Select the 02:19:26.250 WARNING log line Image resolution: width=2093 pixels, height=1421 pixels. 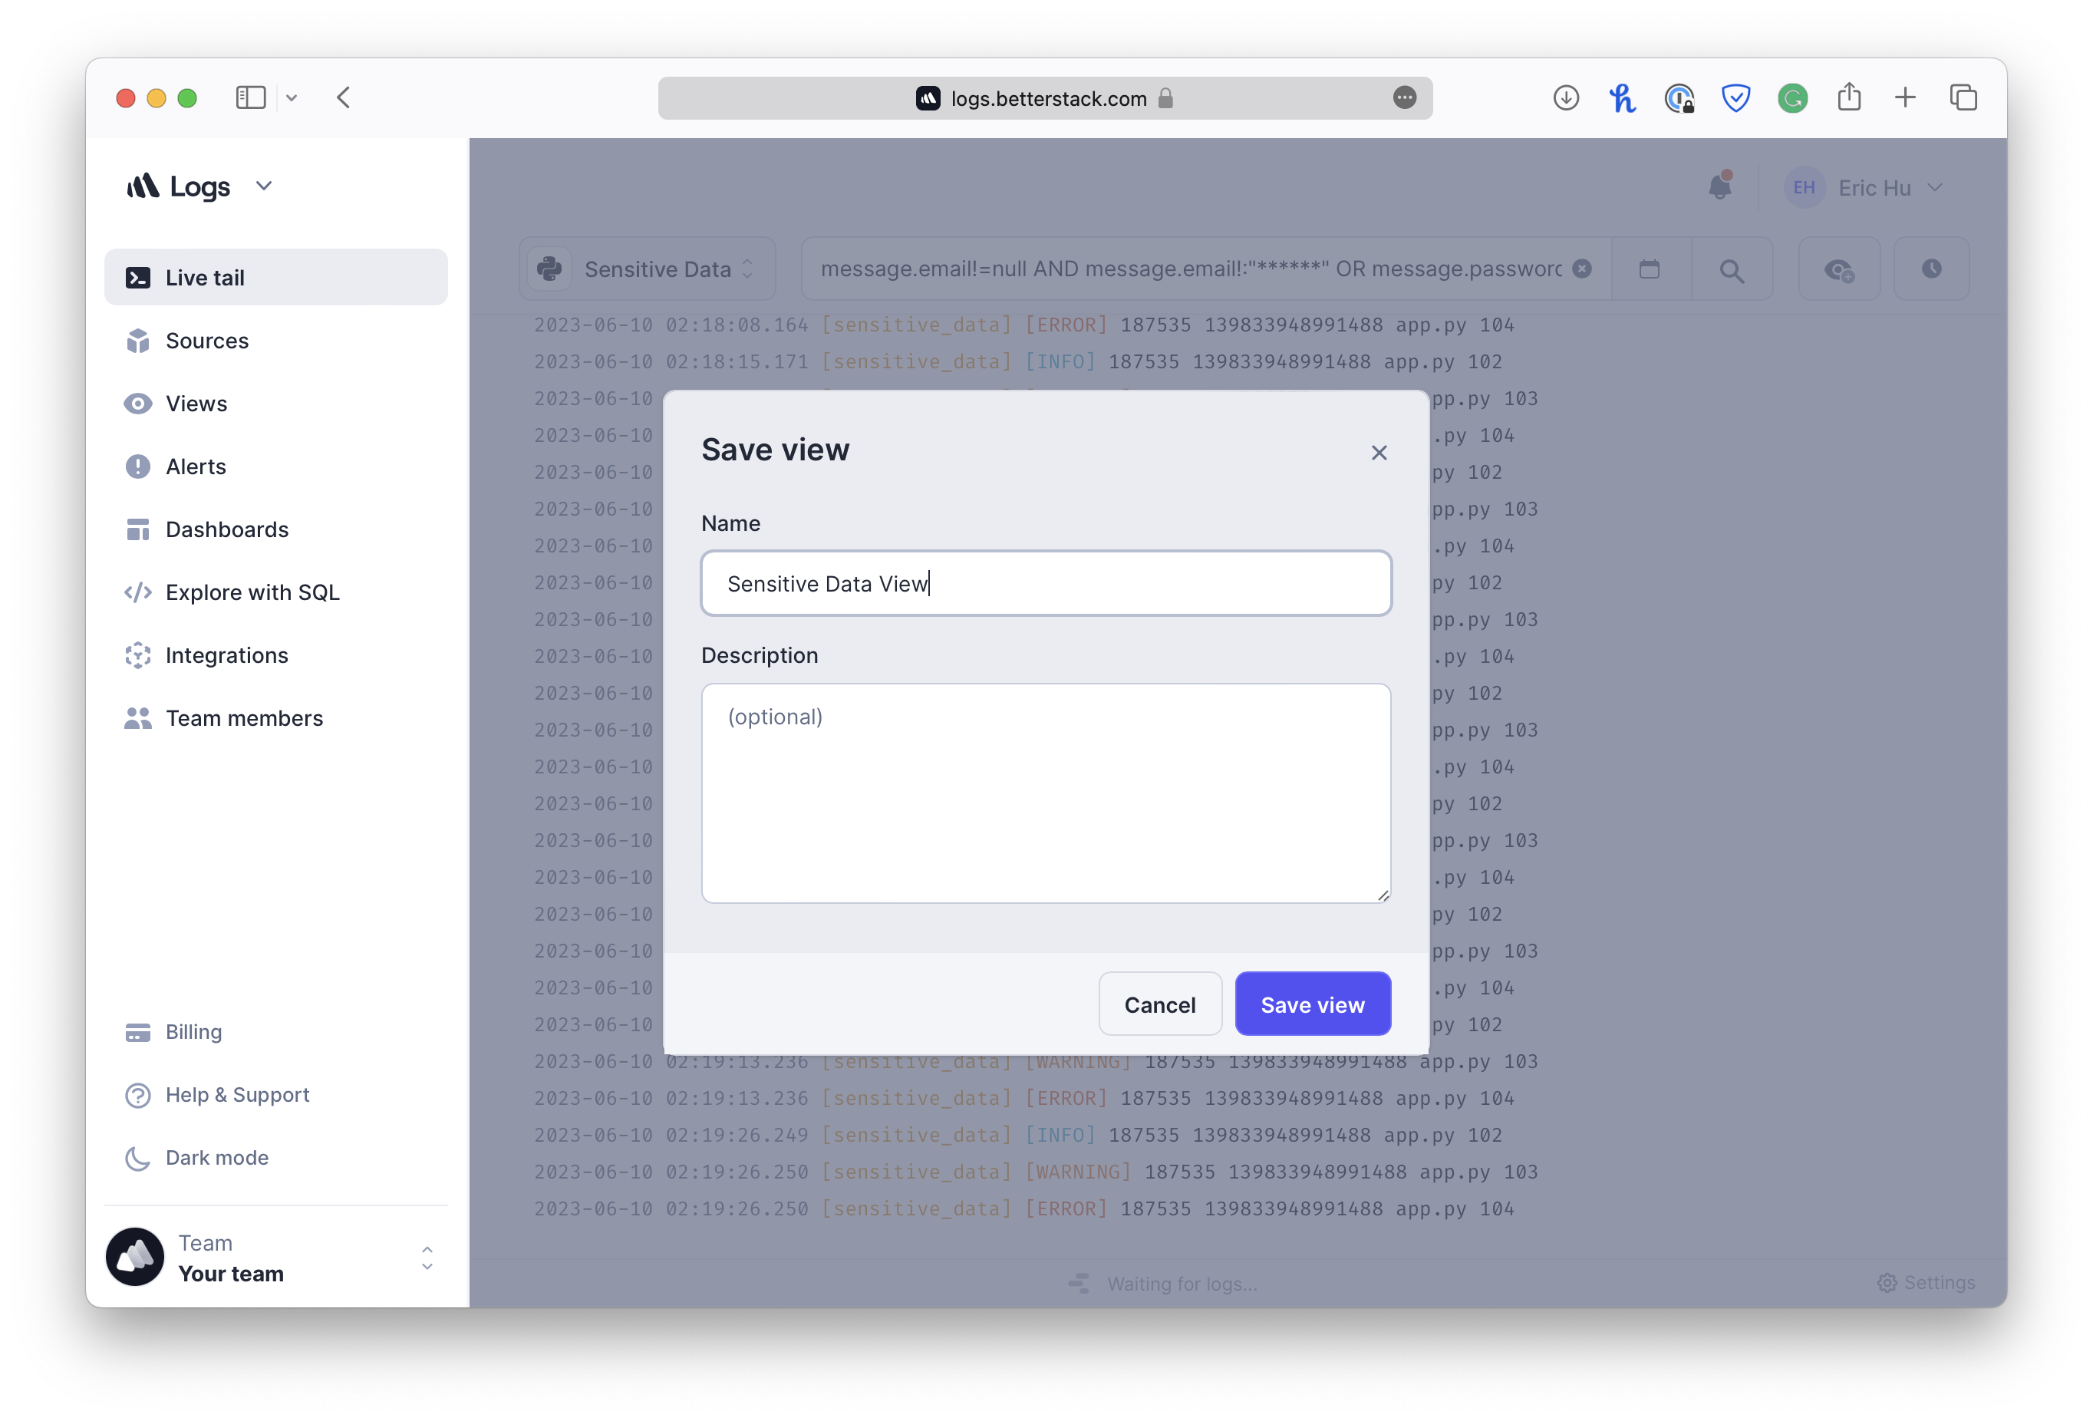coord(1036,1172)
